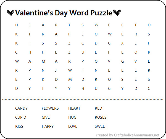Select the word HEART in the word list

[74, 108]
